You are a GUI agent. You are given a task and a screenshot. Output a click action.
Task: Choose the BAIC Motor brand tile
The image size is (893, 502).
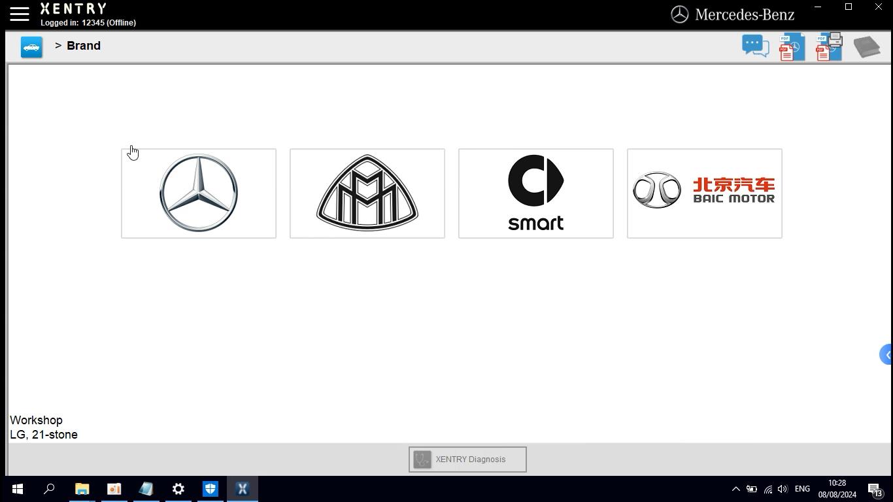tap(705, 193)
